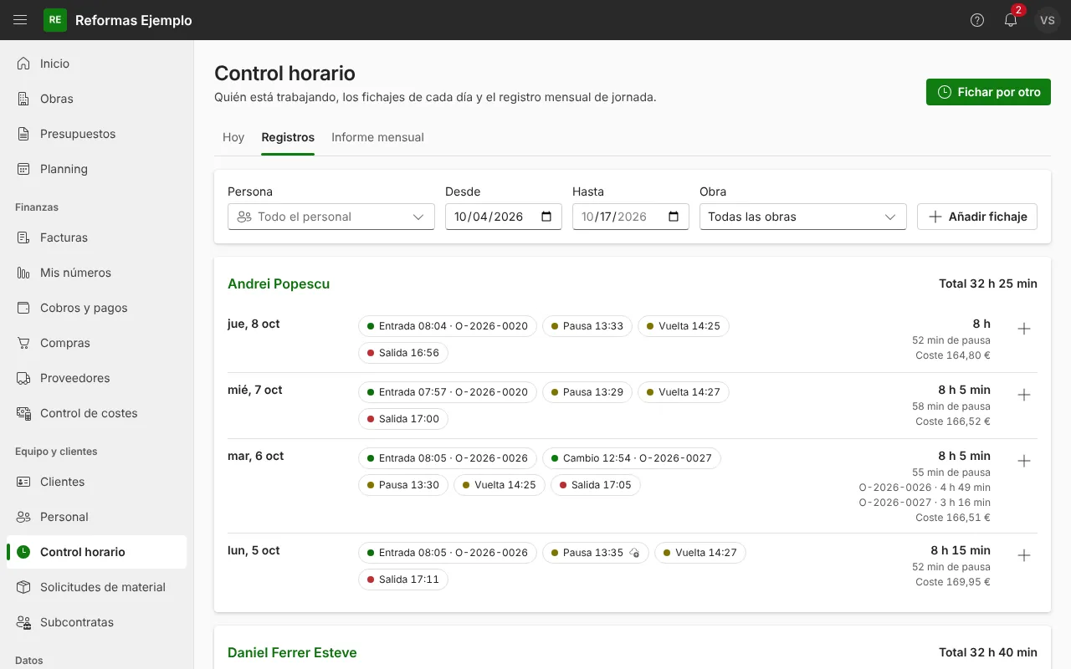This screenshot has width=1071, height=669.
Task: Open Andrei Popescu's name link
Action: point(279,283)
